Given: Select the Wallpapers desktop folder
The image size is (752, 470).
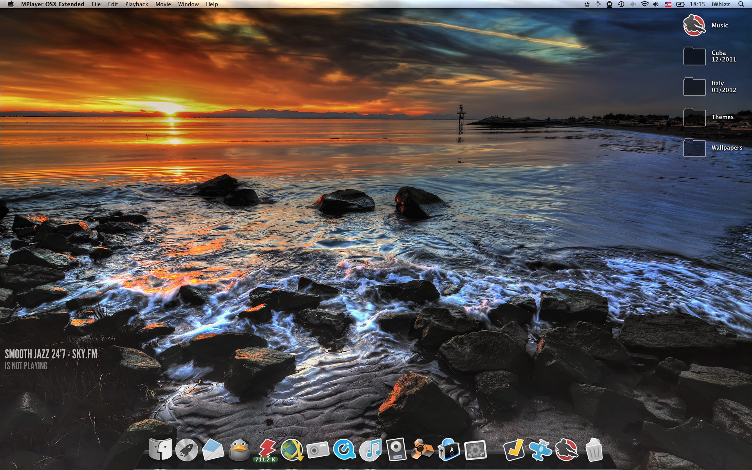Looking at the screenshot, I should (x=694, y=148).
